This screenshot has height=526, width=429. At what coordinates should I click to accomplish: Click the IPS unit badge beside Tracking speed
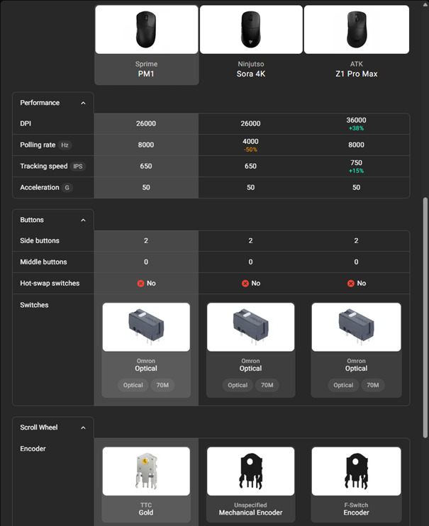pos(78,167)
